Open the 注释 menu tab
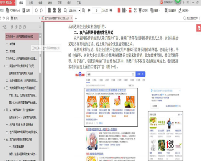 31,2
